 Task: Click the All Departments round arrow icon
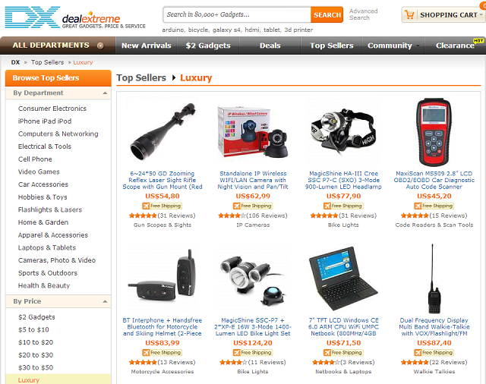pyautogui.click(x=100, y=46)
